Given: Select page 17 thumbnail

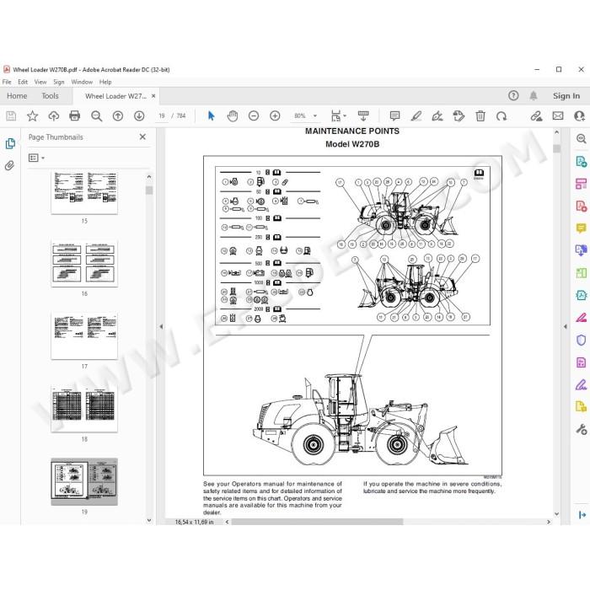Looking at the screenshot, I should pos(84,335).
